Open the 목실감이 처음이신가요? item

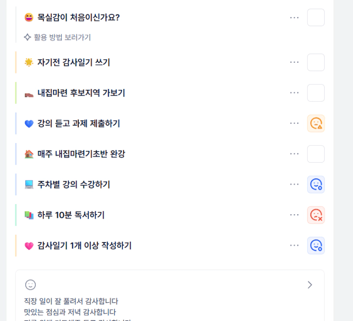pos(78,17)
